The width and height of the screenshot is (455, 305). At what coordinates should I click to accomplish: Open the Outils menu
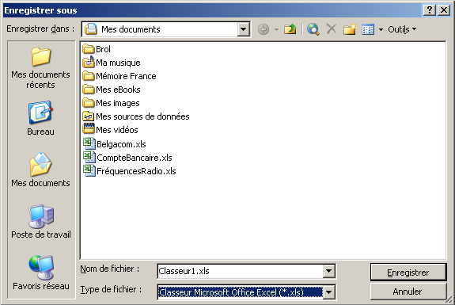402,29
